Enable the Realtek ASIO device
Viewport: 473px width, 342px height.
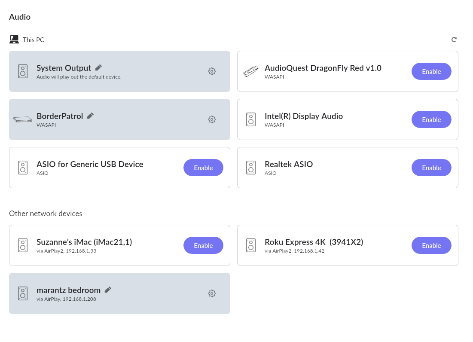[431, 168]
